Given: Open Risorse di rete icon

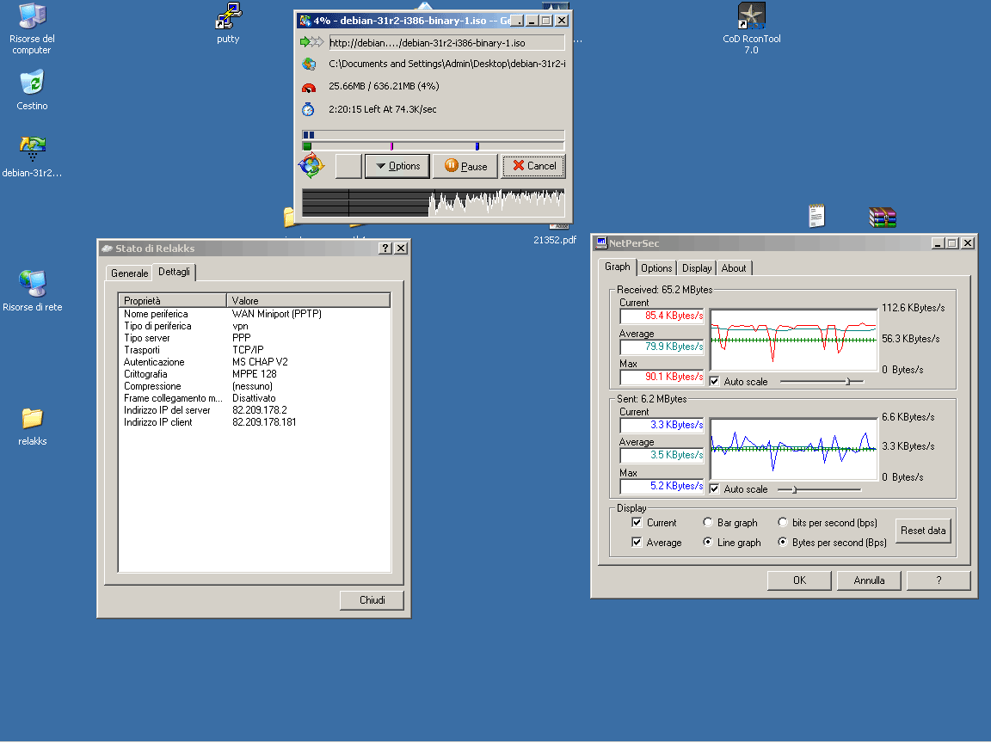Looking at the screenshot, I should tap(32, 284).
